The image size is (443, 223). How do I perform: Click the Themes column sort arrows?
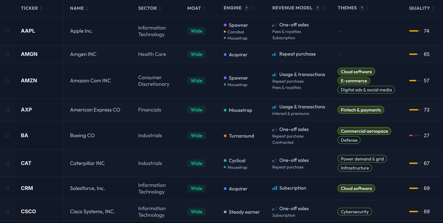(x=368, y=8)
